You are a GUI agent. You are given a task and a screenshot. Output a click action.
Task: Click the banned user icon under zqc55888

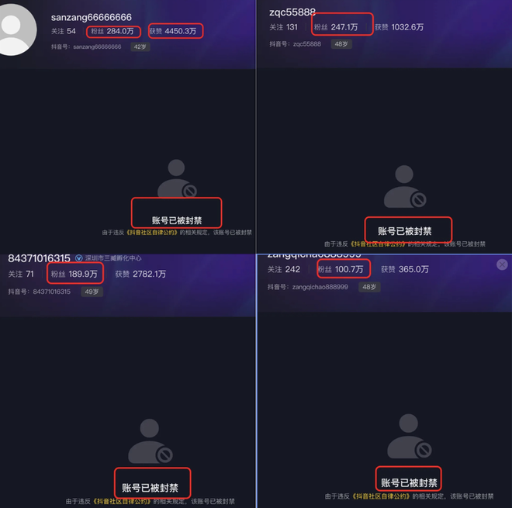[x=405, y=186]
